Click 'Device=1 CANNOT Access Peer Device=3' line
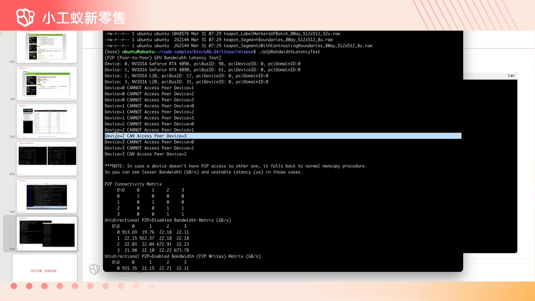Image resolution: width=535 pixels, height=301 pixels. pyautogui.click(x=149, y=118)
